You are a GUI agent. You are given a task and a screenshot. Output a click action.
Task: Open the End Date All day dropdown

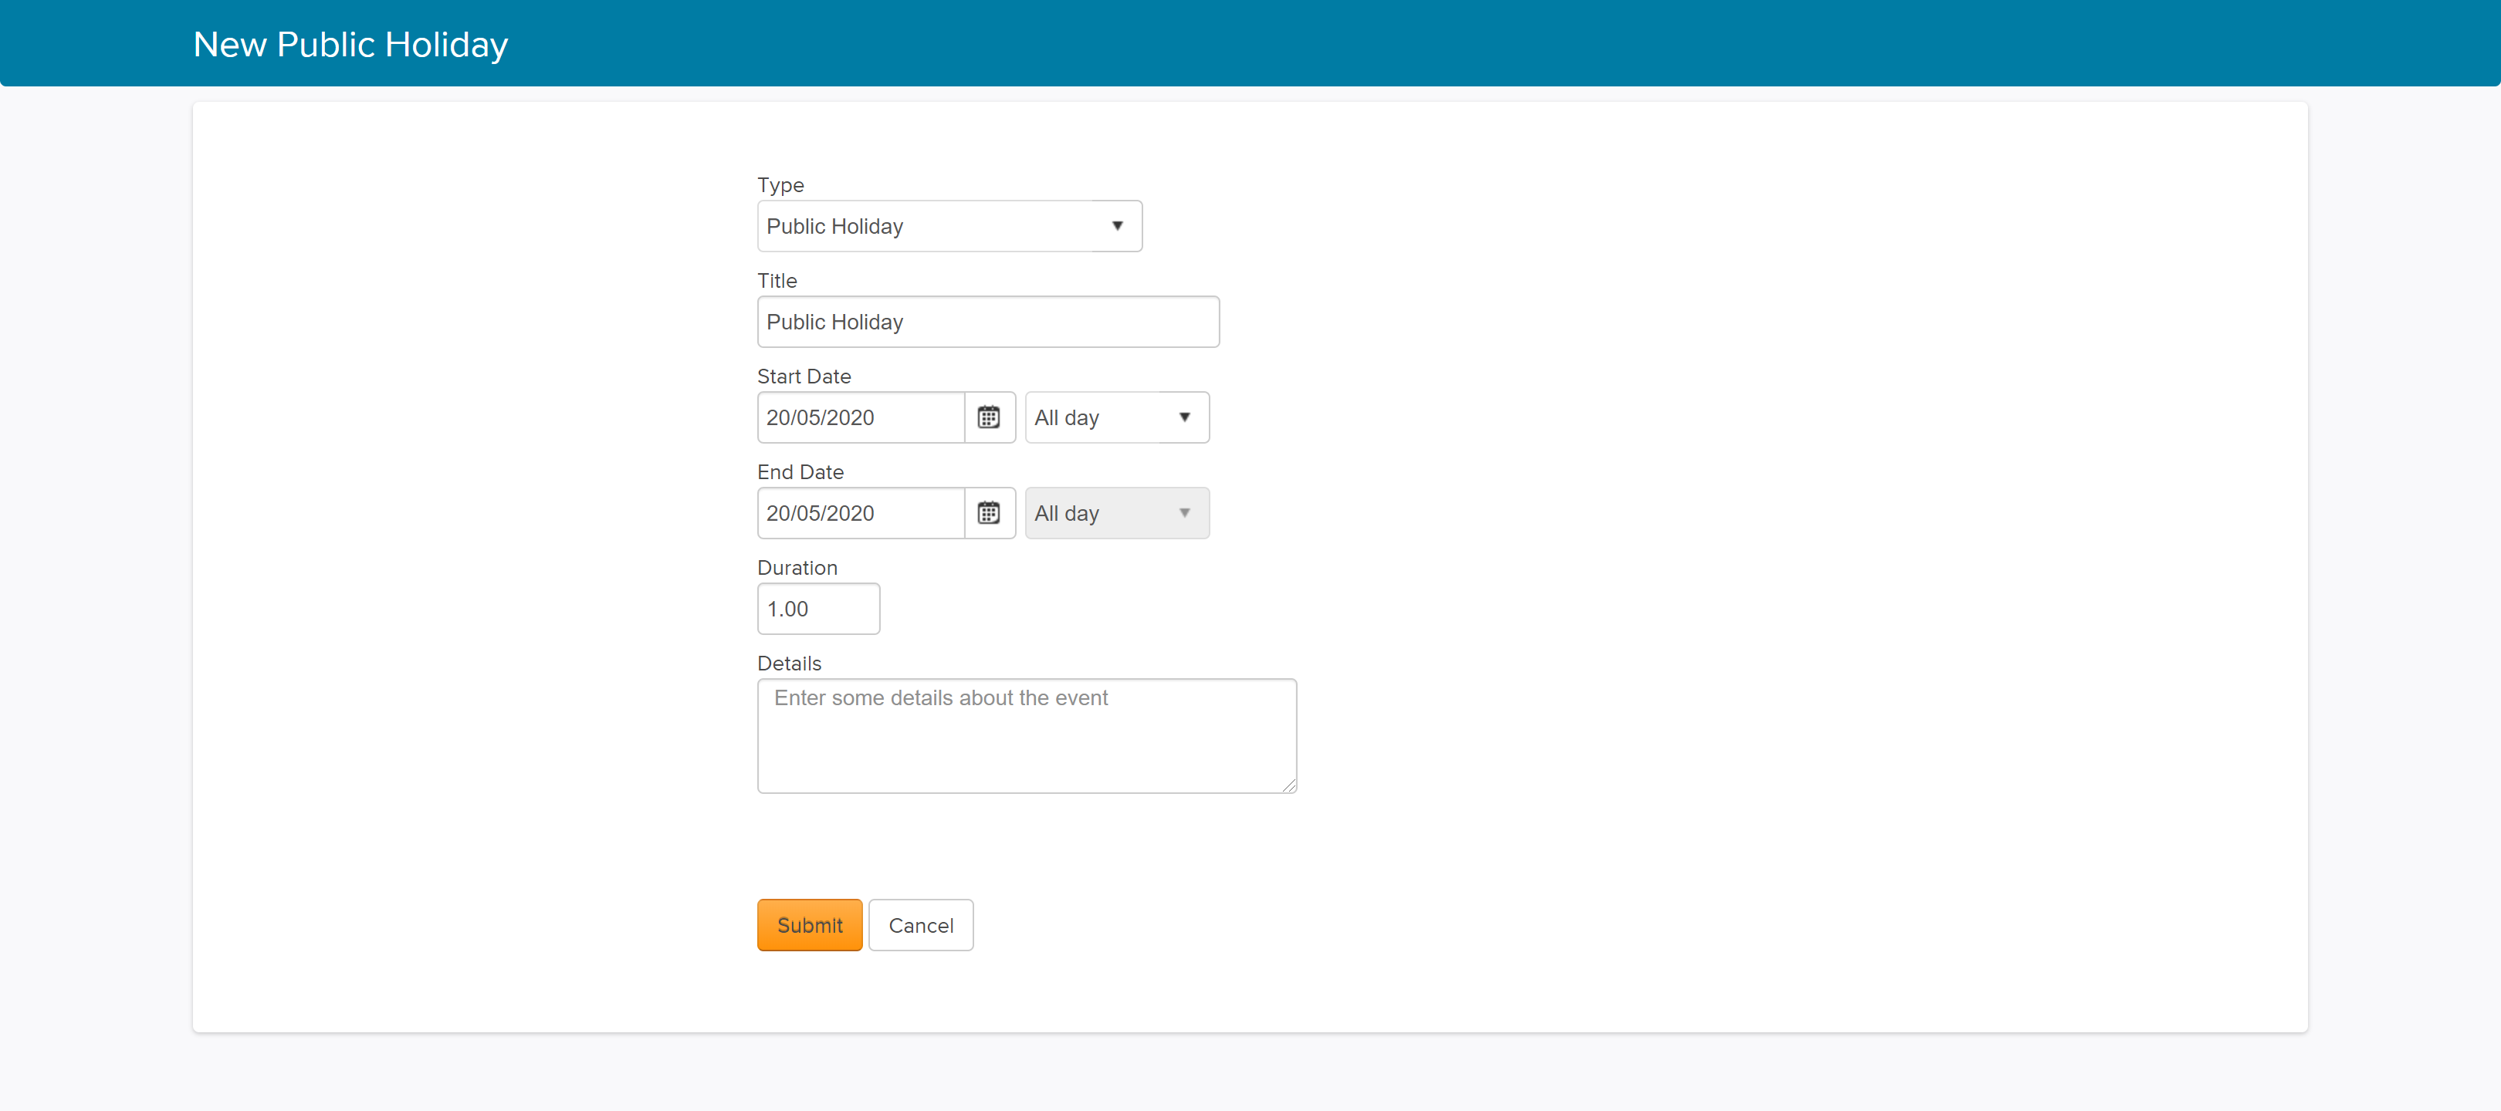coord(1116,513)
